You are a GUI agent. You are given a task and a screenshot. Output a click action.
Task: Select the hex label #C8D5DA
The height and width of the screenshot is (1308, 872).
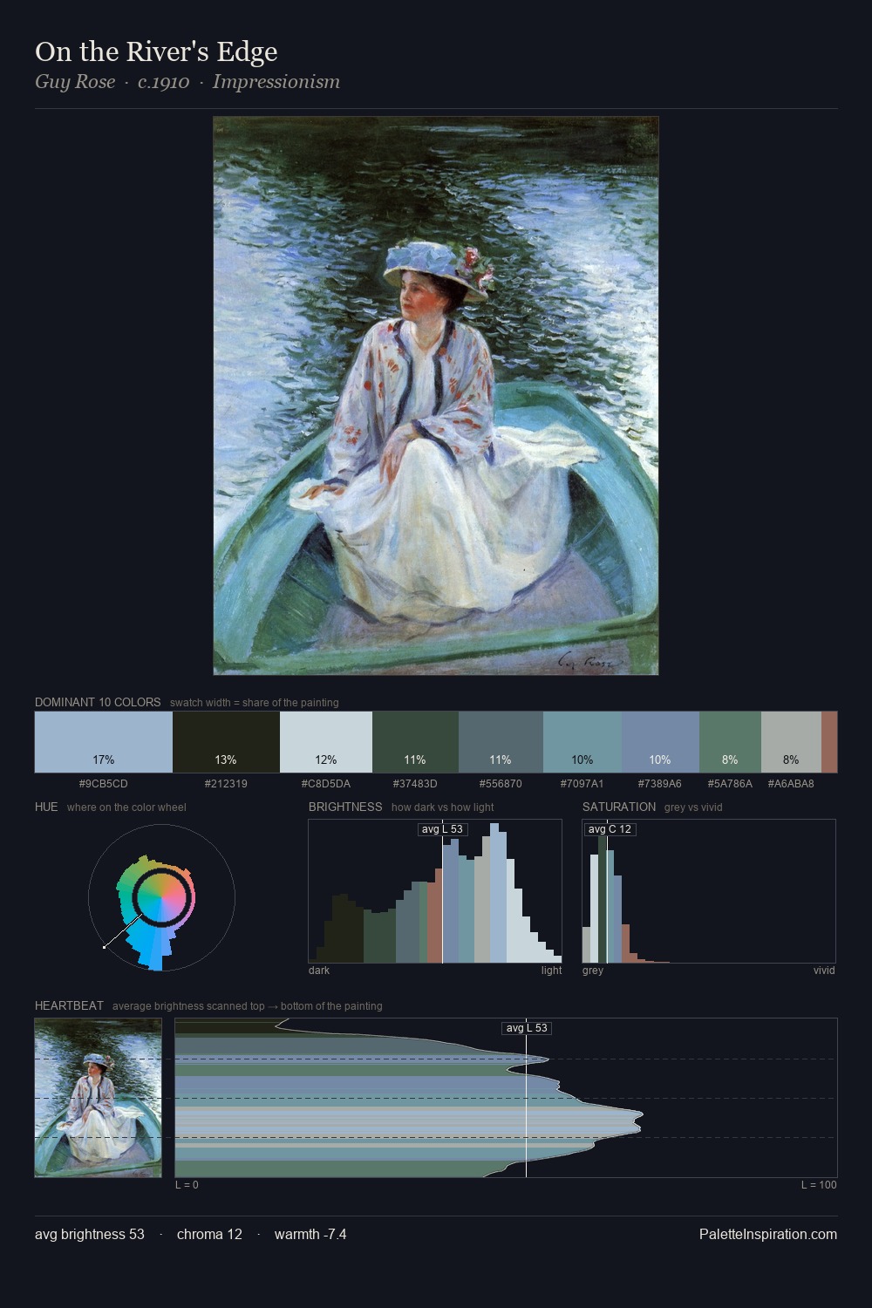tap(326, 784)
